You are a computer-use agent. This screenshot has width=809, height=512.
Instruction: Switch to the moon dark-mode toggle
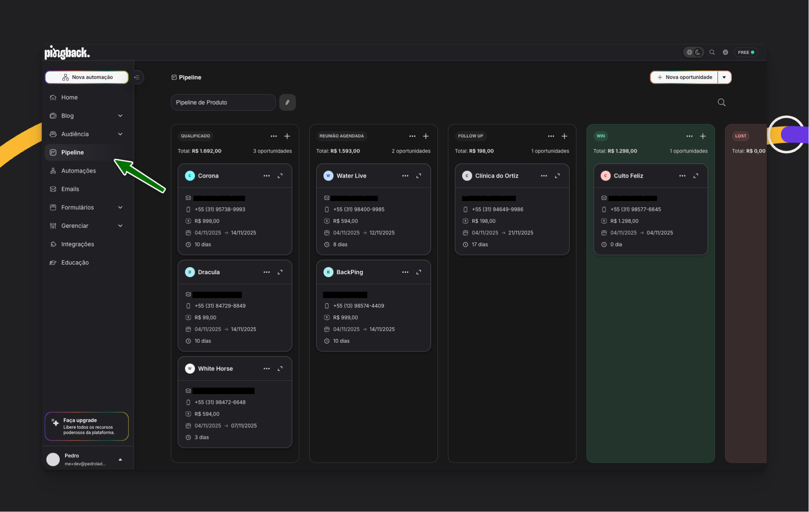(698, 52)
